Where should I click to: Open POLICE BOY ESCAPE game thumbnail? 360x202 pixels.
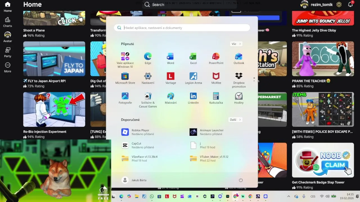(x=323, y=109)
